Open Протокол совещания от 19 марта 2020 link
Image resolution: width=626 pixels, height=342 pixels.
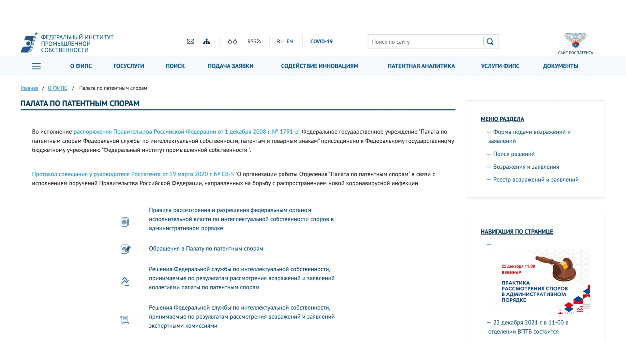coord(133,174)
